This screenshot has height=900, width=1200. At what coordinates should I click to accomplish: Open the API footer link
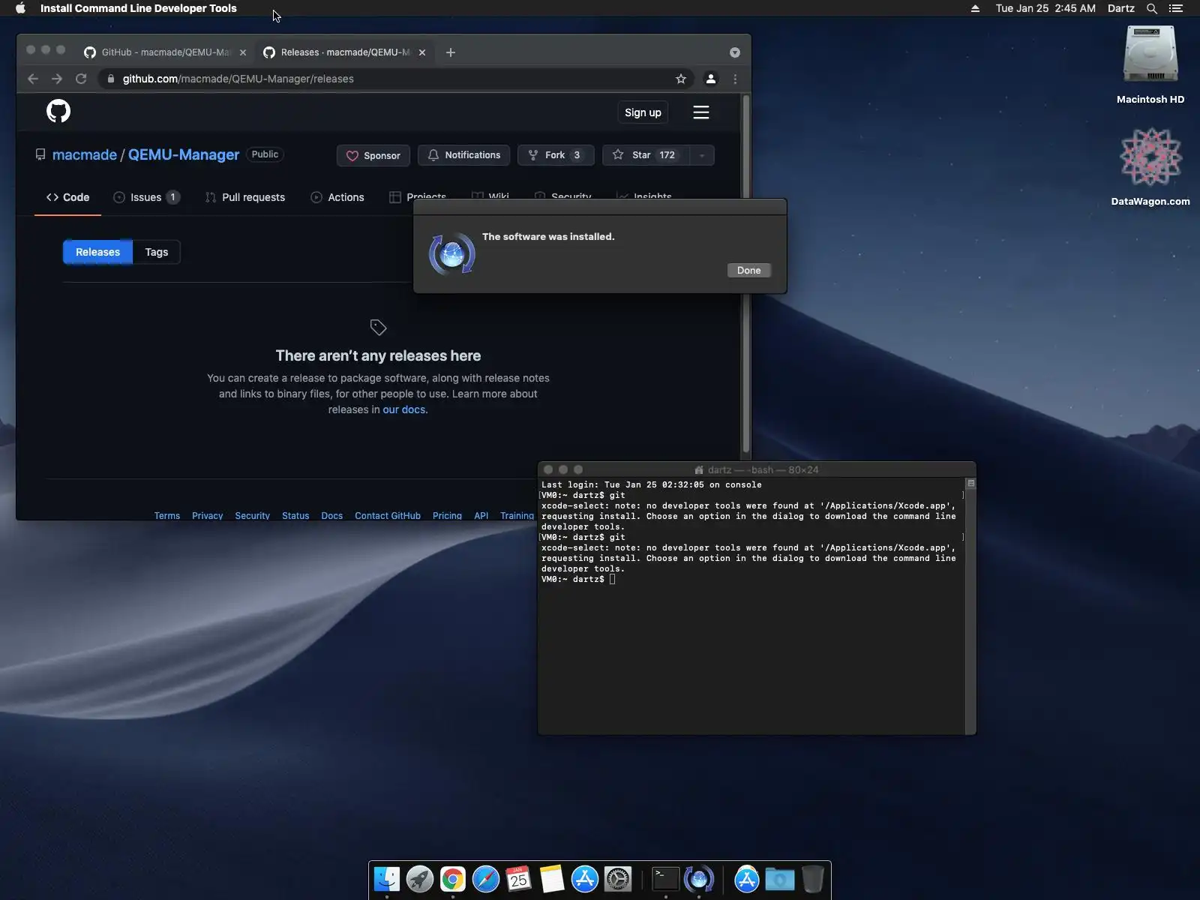481,516
